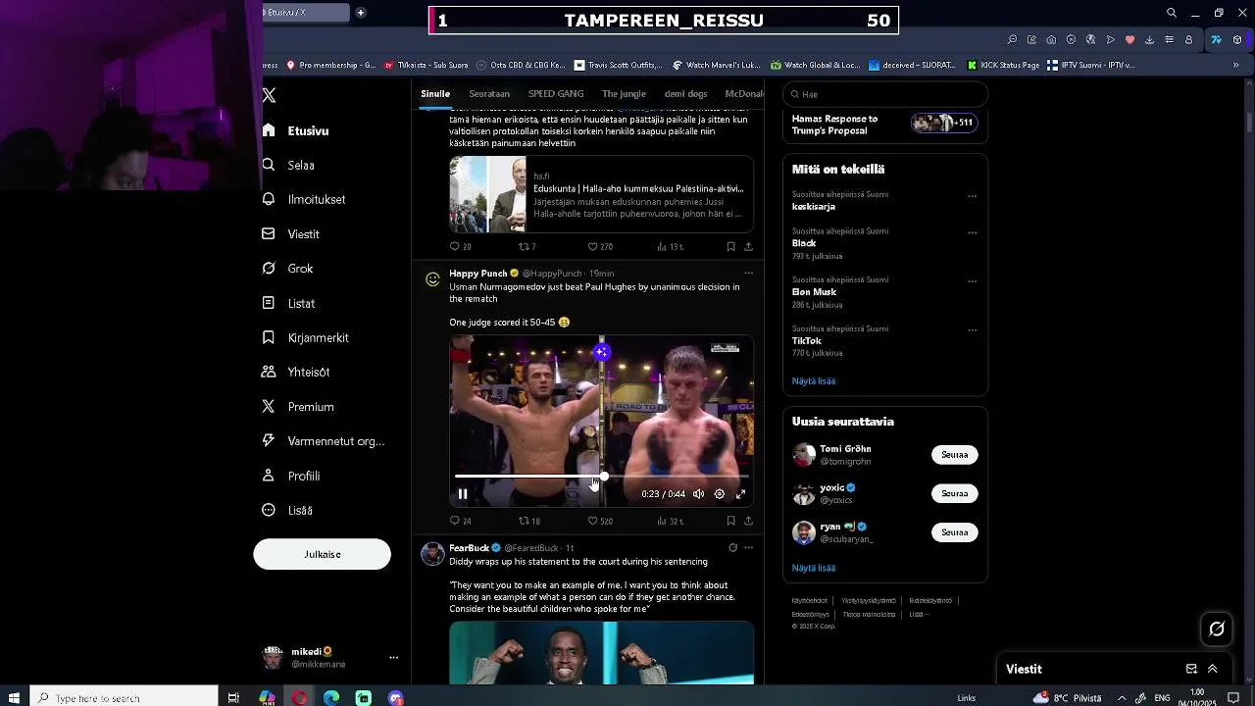This screenshot has width=1255, height=706.
Task: Go to Etusivu in the sidebar
Action: [296, 130]
